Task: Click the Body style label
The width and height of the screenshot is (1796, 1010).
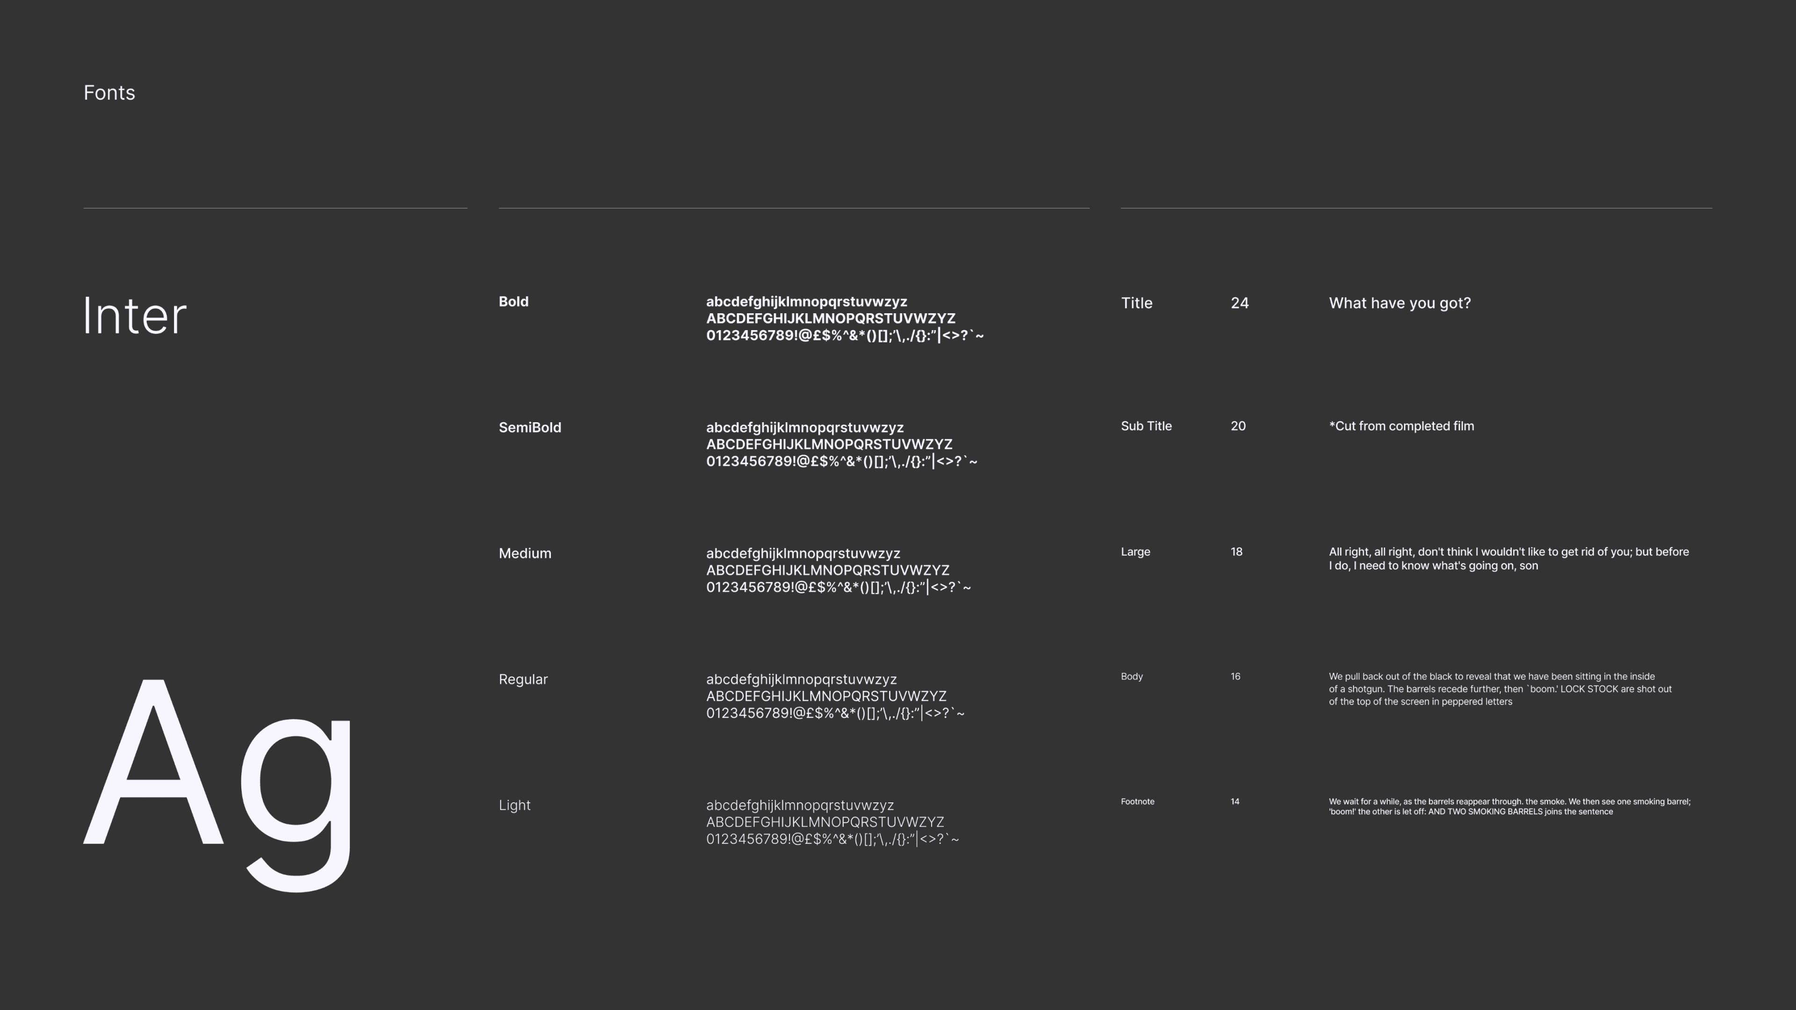Action: pyautogui.click(x=1131, y=676)
